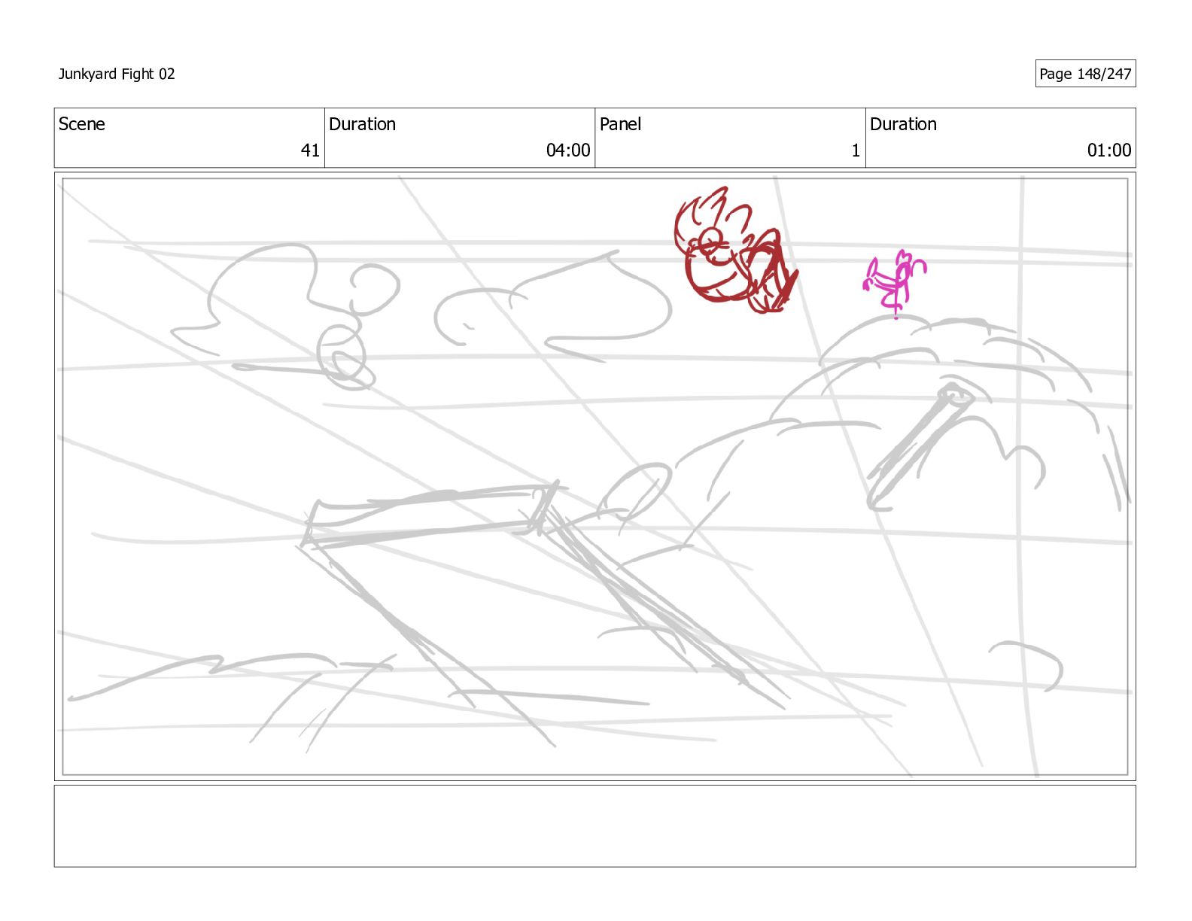The image size is (1192, 921).
Task: Click the 'Junkyard Fight 02' title text
Action: click(x=117, y=74)
